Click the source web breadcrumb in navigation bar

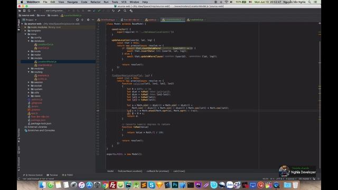(26, 15)
